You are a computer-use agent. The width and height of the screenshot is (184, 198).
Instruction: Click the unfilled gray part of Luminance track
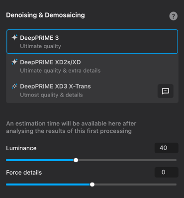tap(127, 160)
